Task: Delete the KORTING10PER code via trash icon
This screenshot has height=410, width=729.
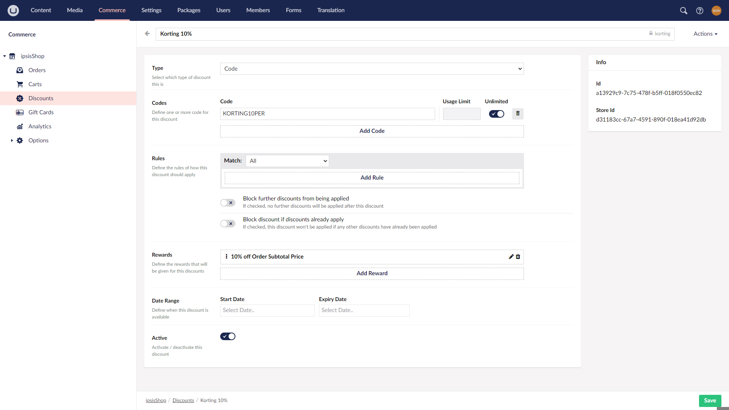Action: [518, 114]
